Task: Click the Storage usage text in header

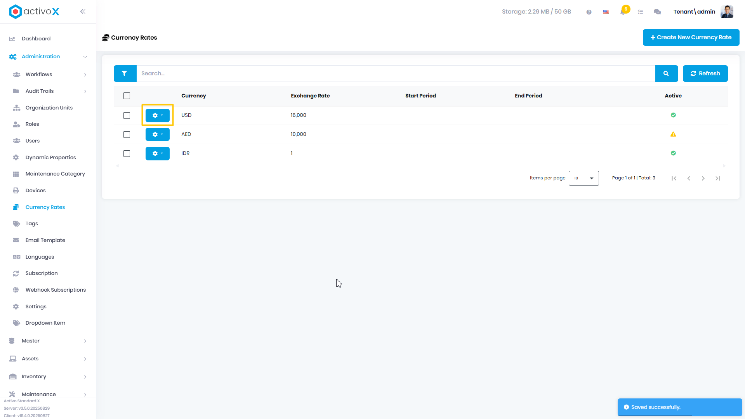Action: 536,12
